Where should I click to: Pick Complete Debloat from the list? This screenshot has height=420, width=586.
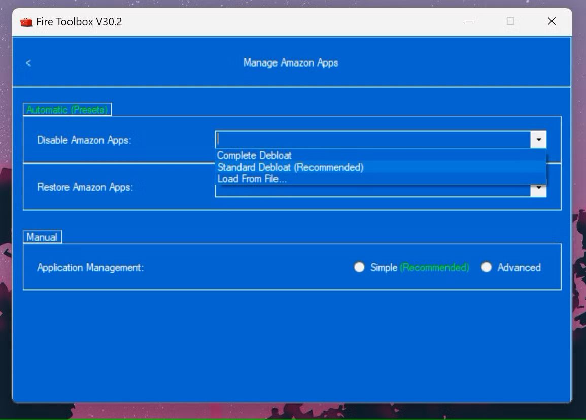[254, 156]
